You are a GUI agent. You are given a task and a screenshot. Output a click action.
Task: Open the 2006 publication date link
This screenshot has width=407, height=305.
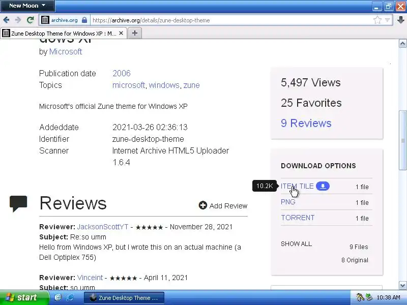point(122,73)
